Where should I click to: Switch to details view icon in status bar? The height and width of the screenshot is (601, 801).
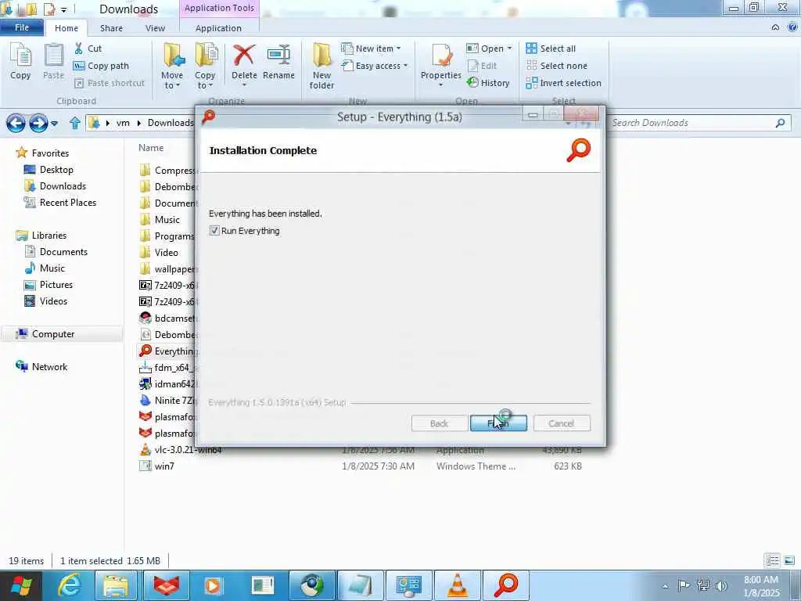click(772, 560)
